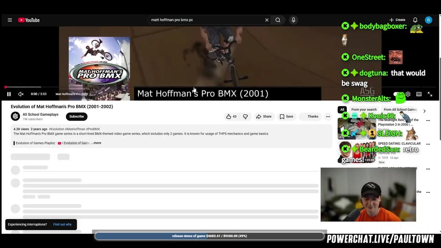Click the 19K subscribers text
The height and width of the screenshot is (248, 441).
[33, 119]
